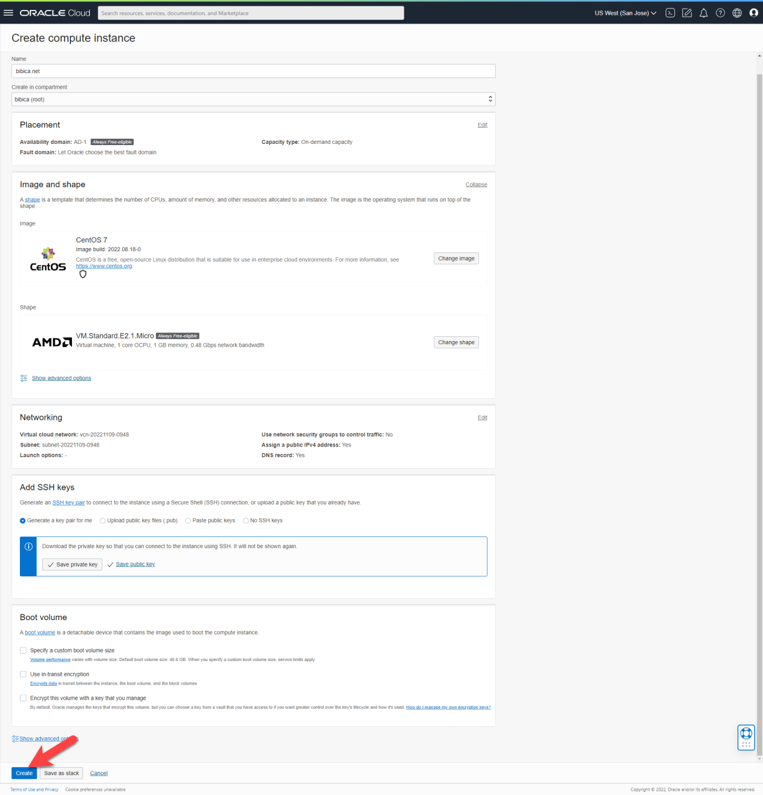Open the user profile avatar menu
Image resolution: width=763 pixels, height=795 pixels.
(x=754, y=13)
